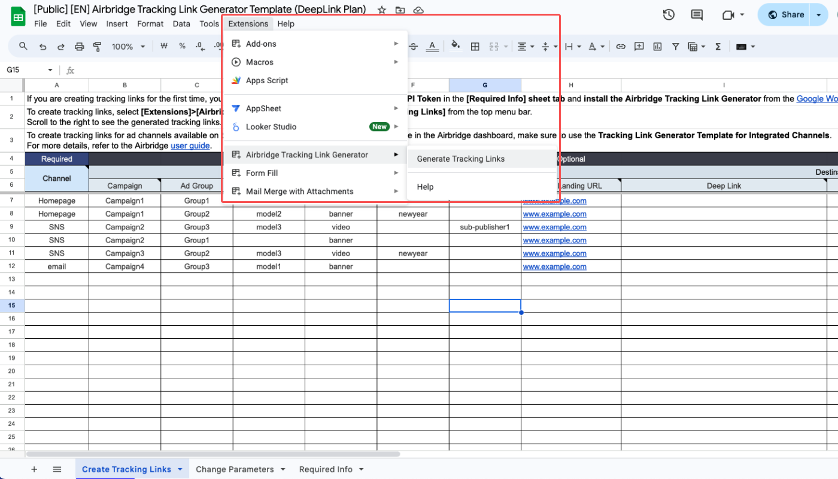Select Generate Tracking Links
Image resolution: width=838 pixels, height=479 pixels.
pyautogui.click(x=482, y=159)
